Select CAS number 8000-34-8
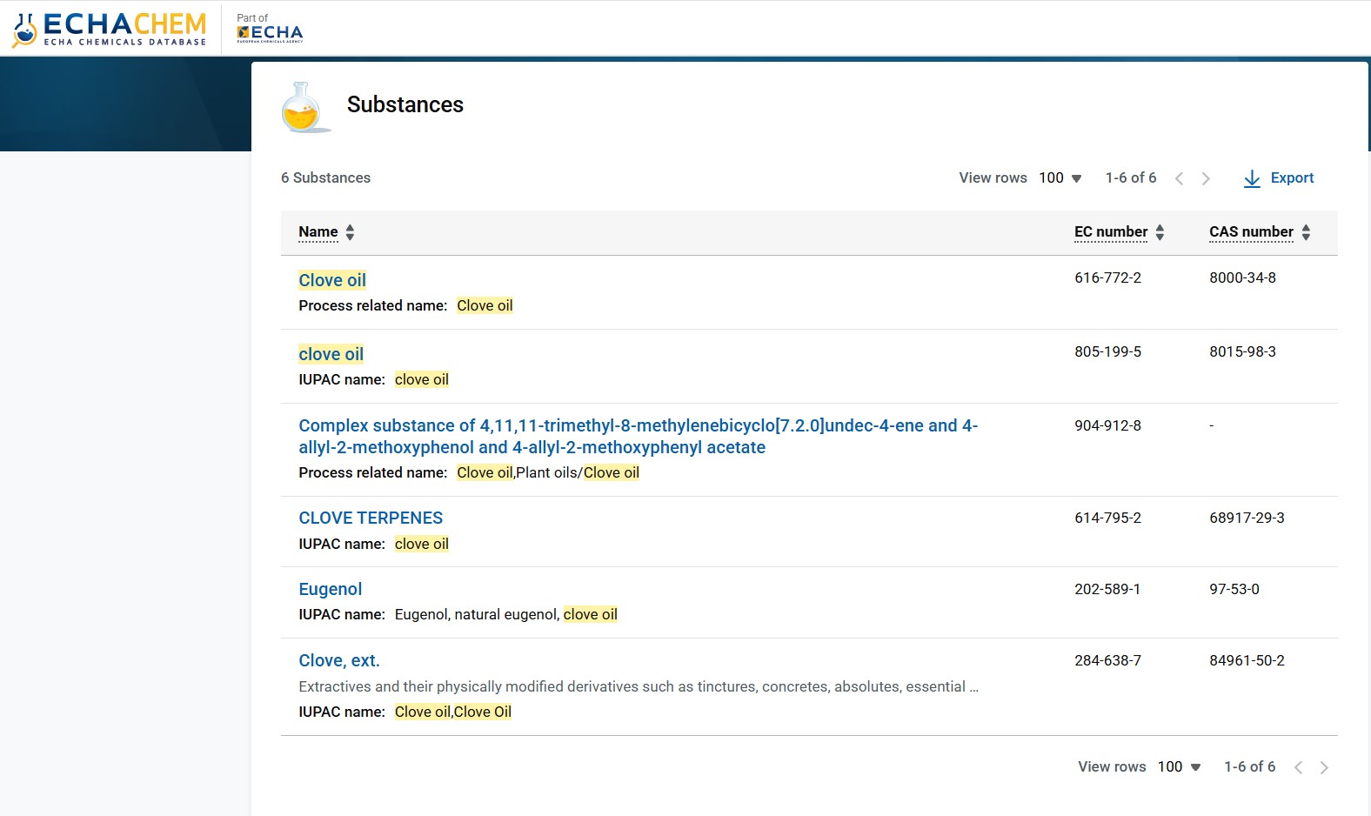This screenshot has height=816, width=1371. 1242,278
